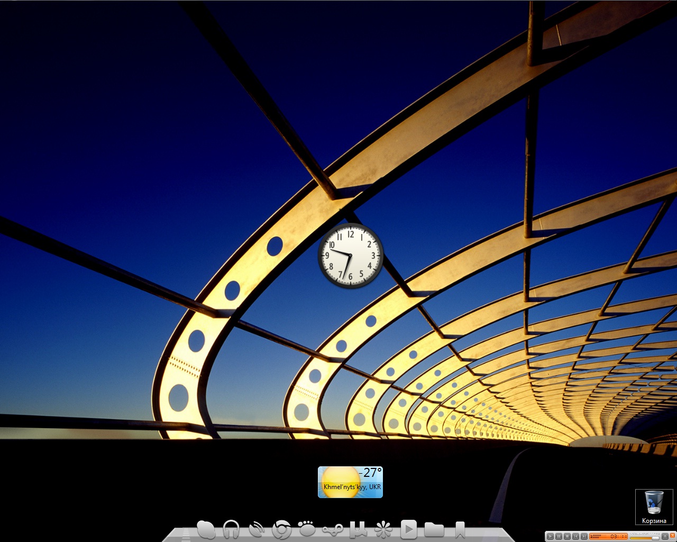Click the -27° temperature reading

[x=370, y=472]
